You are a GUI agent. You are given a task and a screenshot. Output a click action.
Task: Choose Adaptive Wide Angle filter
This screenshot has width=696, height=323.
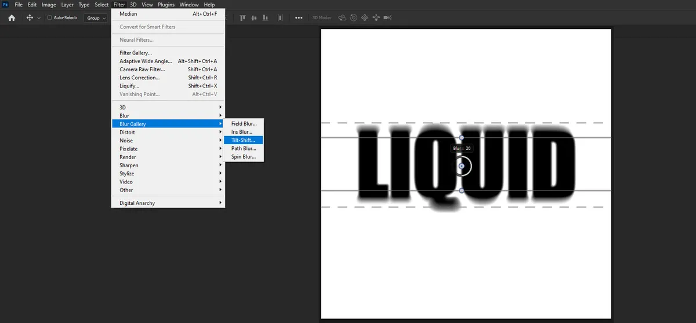[168, 61]
